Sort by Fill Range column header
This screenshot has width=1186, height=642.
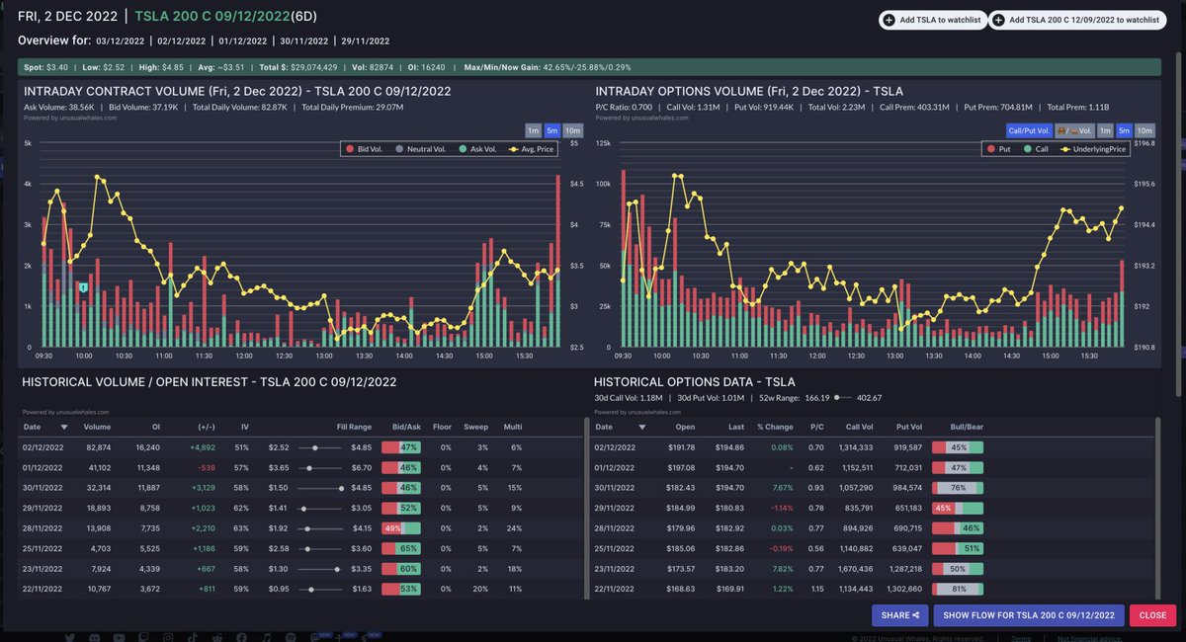353,428
